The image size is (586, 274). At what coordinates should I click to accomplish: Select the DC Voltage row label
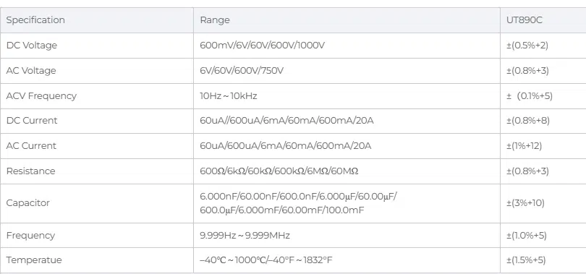coord(32,46)
